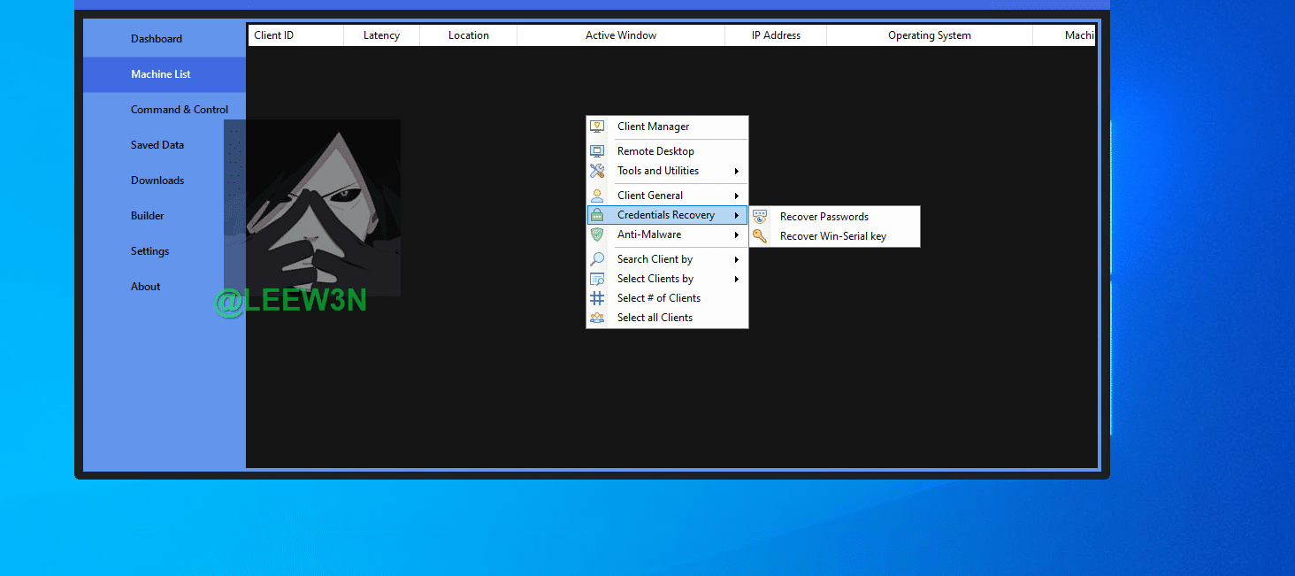The image size is (1295, 576).
Task: Open the Dashboard section in the sidebar
Action: click(157, 39)
